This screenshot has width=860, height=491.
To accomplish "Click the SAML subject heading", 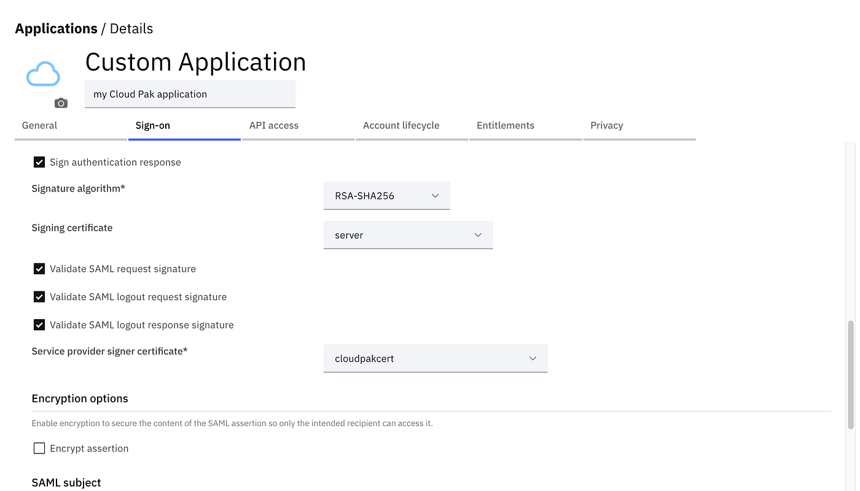I will point(66,483).
